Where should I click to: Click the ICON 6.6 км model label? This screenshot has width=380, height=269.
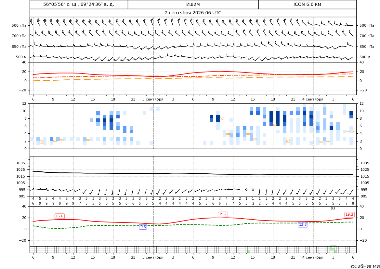point(307,4)
